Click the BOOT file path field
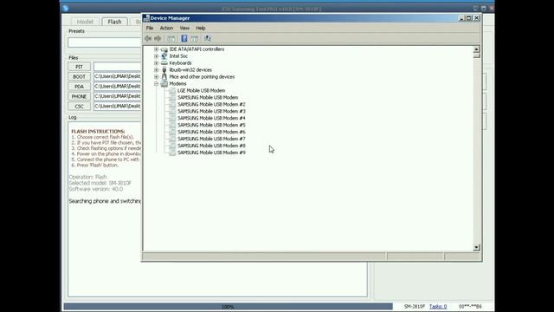The height and width of the screenshot is (312, 554). coord(118,76)
